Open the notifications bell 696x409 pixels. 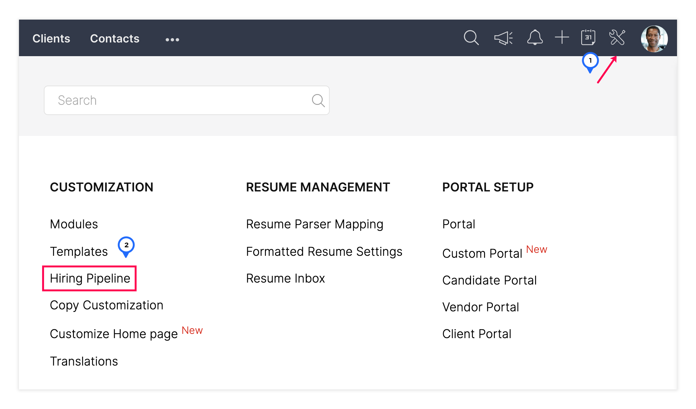pos(535,38)
